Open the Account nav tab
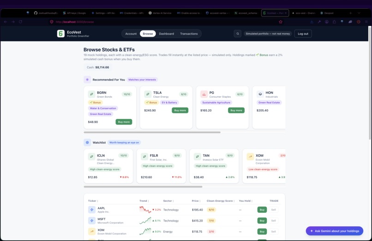The height and width of the screenshot is (241, 372). (131, 34)
